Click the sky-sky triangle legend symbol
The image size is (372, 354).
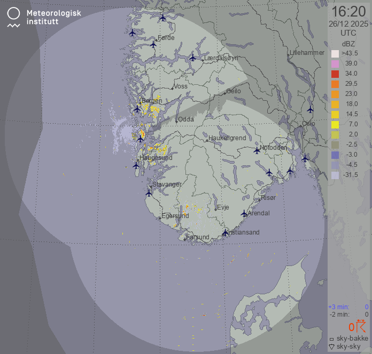331,347
